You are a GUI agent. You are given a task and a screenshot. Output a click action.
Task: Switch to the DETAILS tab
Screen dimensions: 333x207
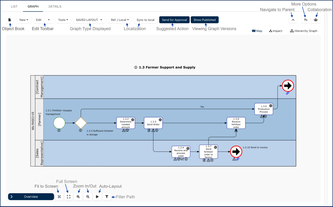tap(55, 6)
